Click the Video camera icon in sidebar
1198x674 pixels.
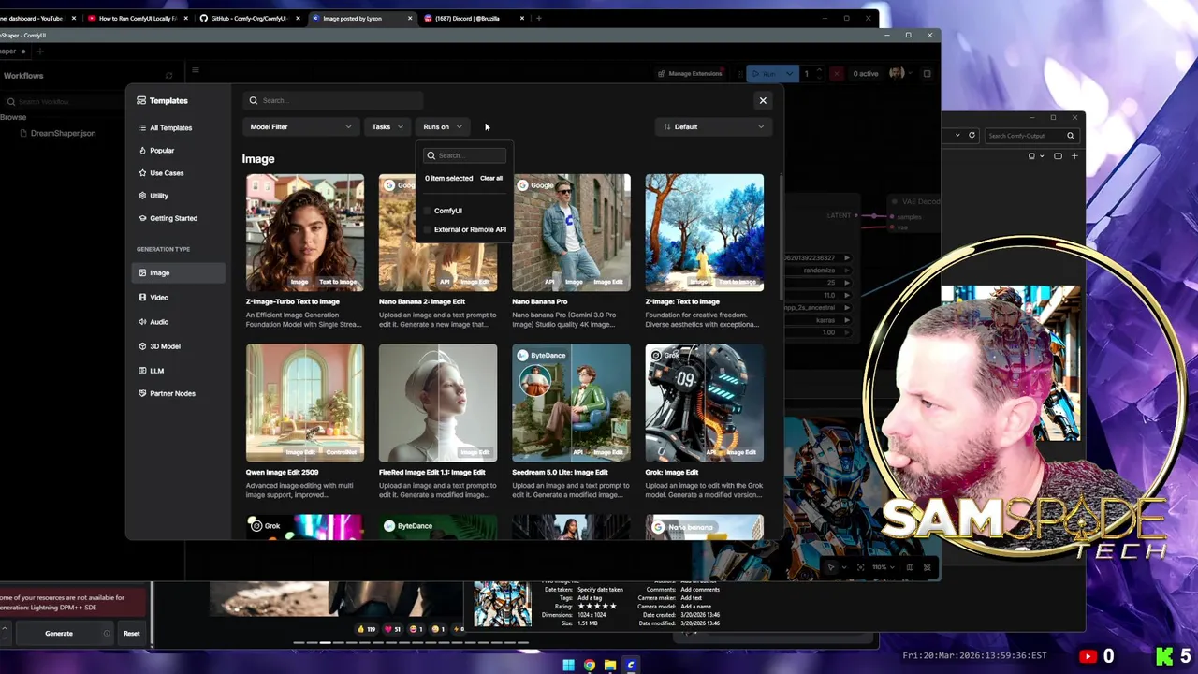tap(142, 297)
